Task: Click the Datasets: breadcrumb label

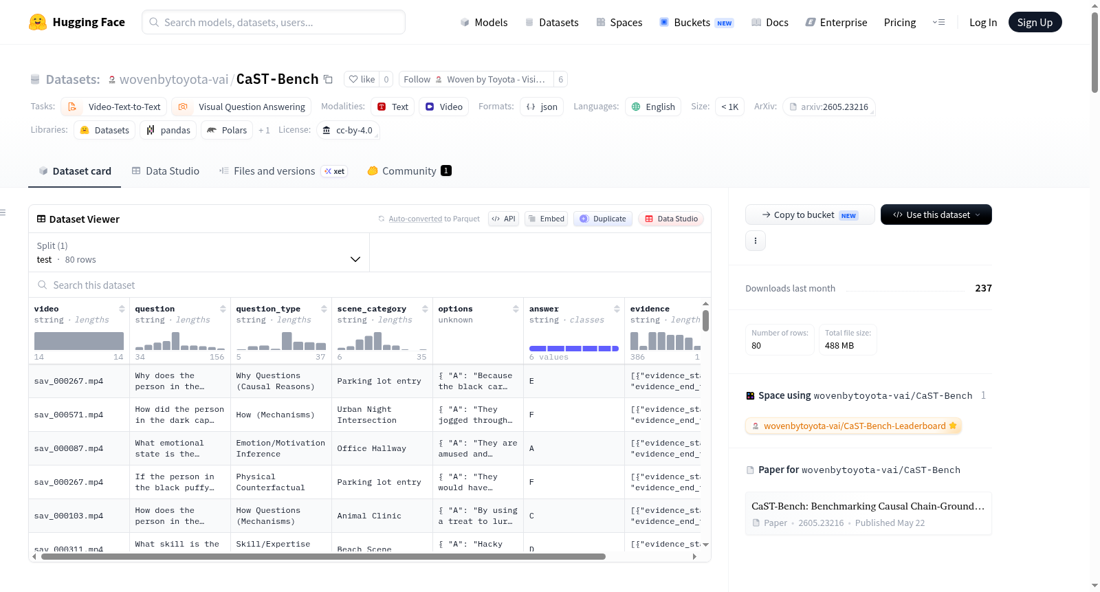Action: point(73,79)
